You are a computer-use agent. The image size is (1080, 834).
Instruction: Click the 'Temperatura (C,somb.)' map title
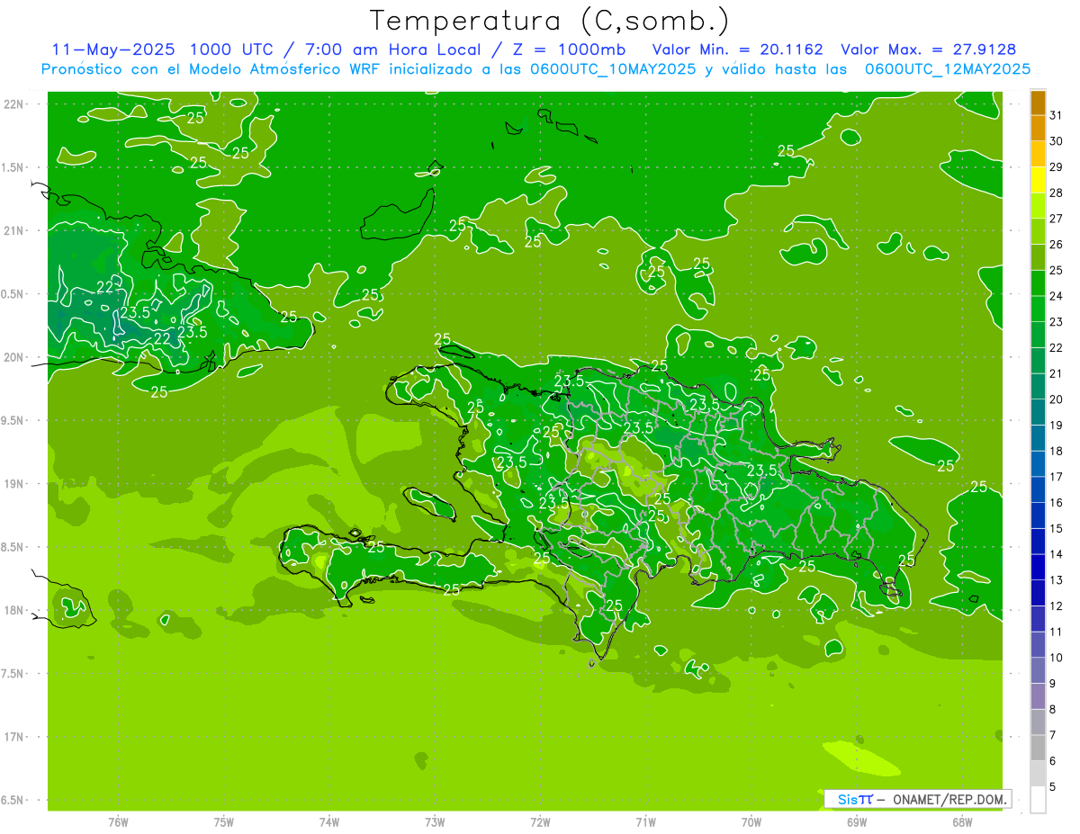click(550, 21)
